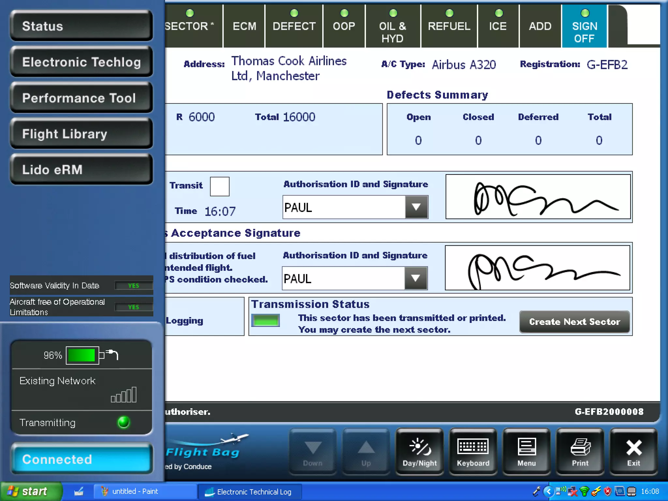The width and height of the screenshot is (668, 501).
Task: Click the green transmission status swatch
Action: pos(266,320)
